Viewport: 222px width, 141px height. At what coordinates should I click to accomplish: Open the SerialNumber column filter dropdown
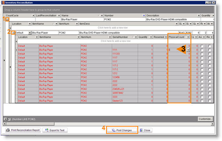click(136, 37)
